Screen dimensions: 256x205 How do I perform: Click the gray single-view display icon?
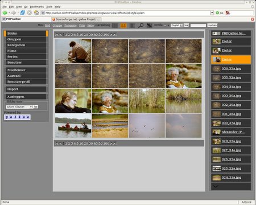coord(115,26)
